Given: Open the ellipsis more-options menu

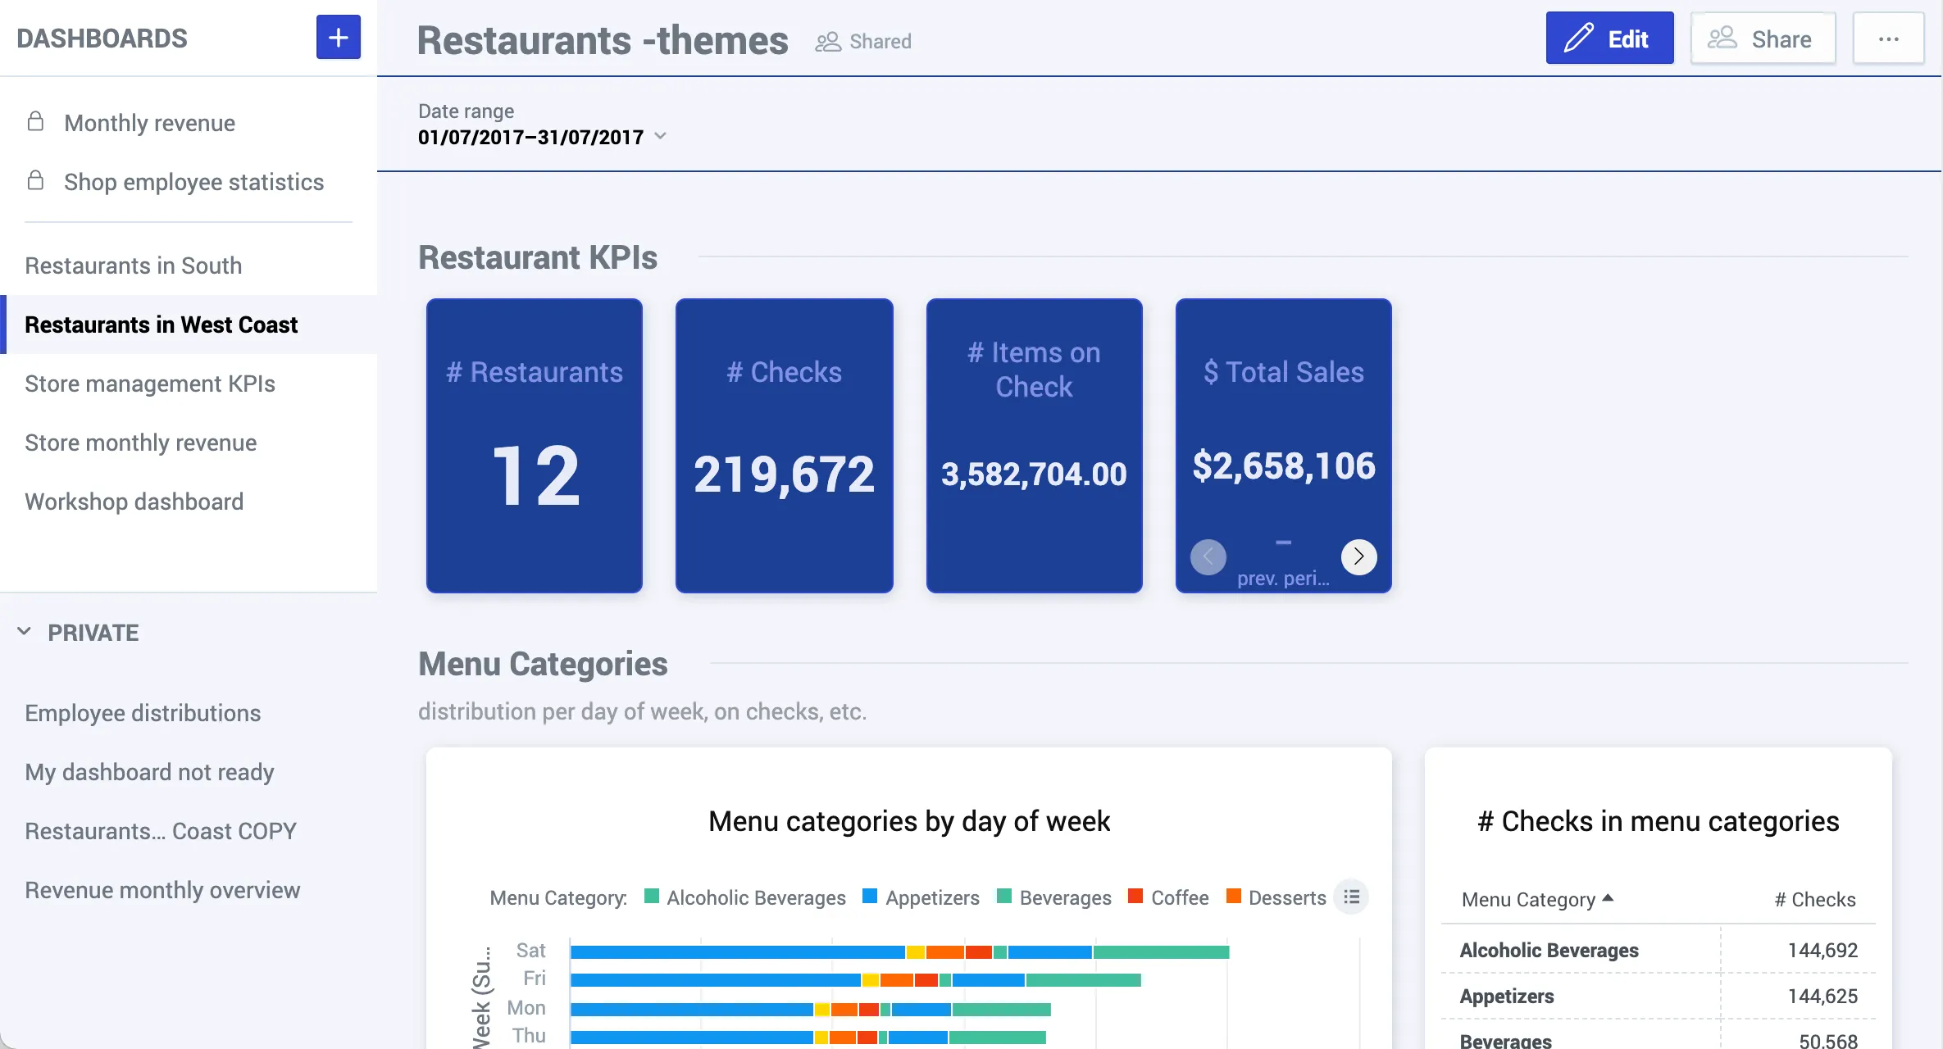Looking at the screenshot, I should point(1889,38).
